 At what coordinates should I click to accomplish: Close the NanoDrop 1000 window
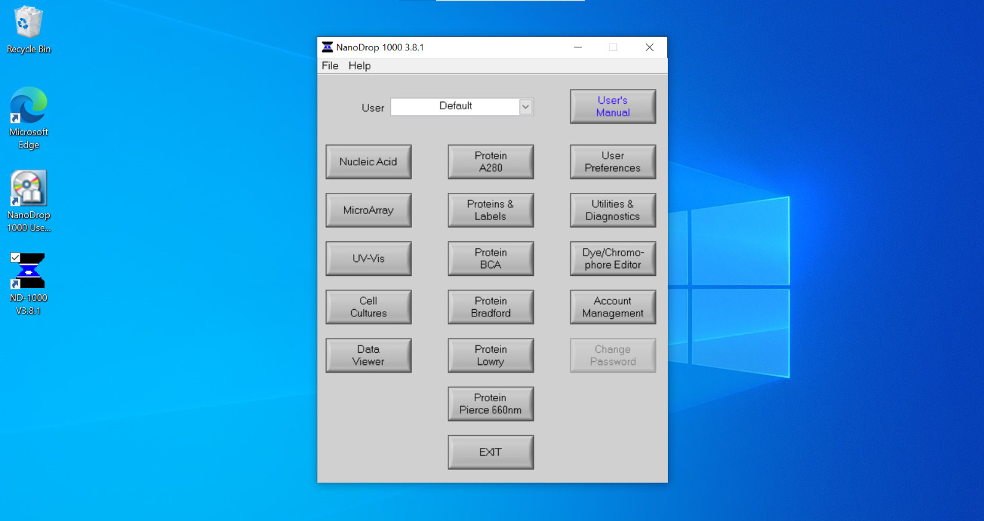point(649,47)
